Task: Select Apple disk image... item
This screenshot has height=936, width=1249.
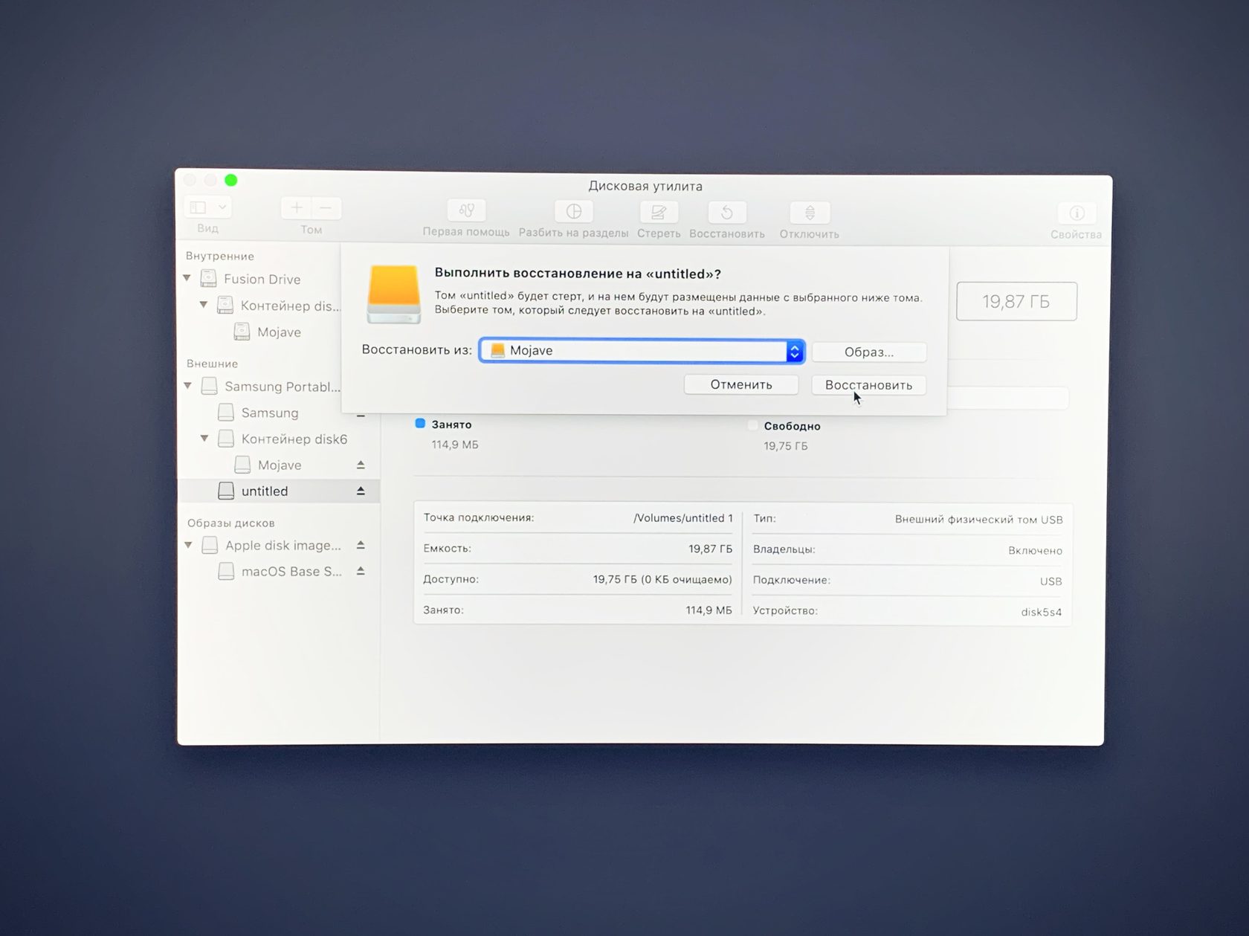Action: point(283,545)
